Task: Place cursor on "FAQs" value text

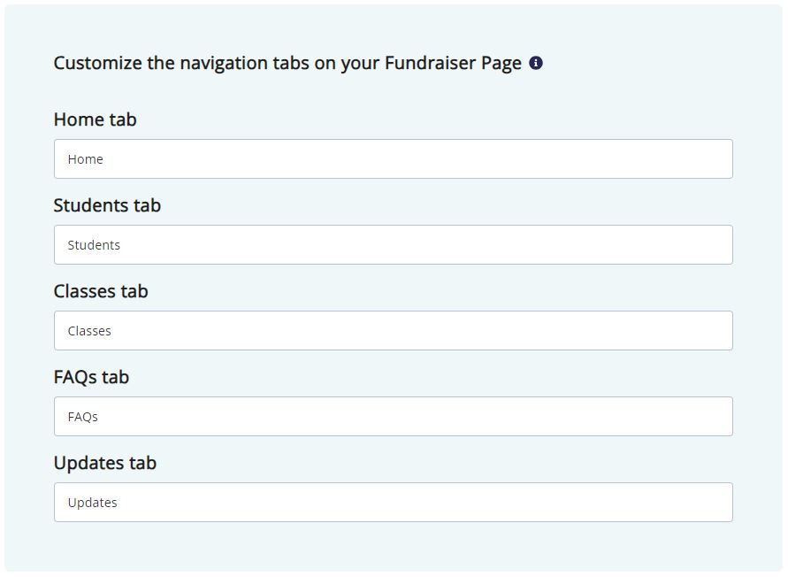Action: point(82,417)
